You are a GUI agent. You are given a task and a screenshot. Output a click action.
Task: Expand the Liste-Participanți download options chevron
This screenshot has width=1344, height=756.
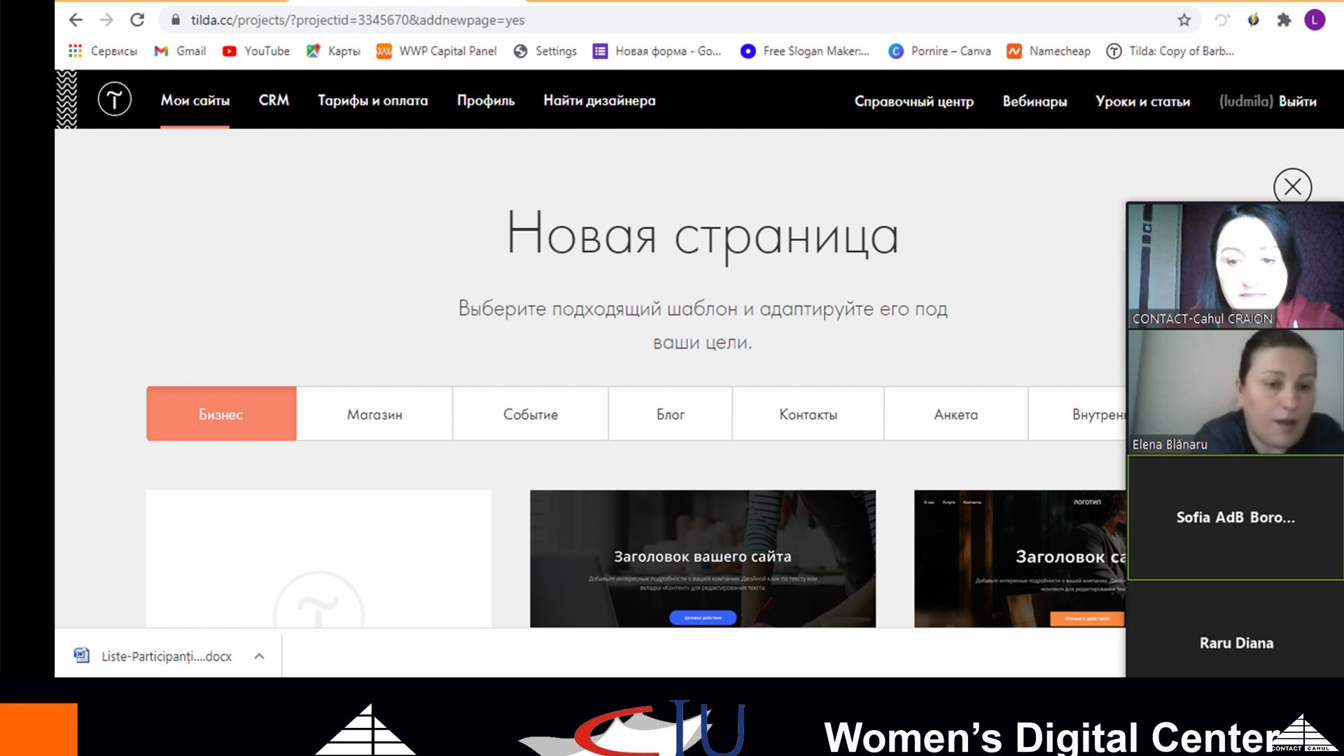click(259, 656)
